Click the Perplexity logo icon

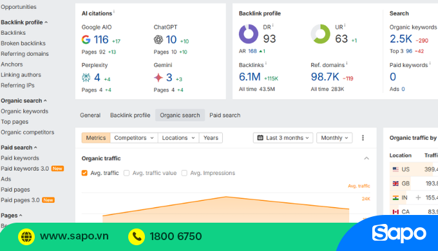coord(86,77)
